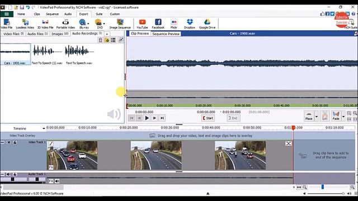Click the DVD export icon
The width and height of the screenshot is (358, 201).
pos(98,22)
